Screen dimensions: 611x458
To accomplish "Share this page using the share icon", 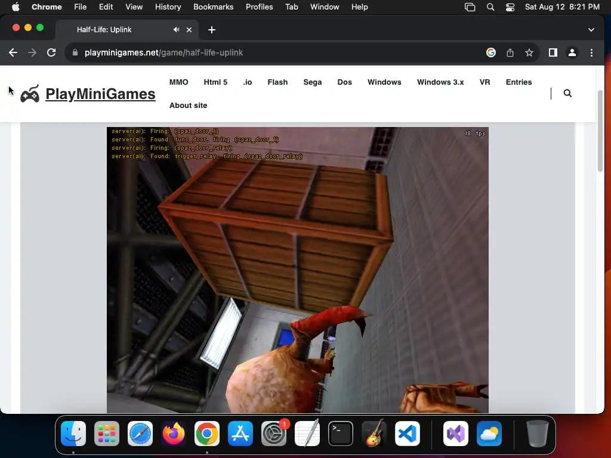I will [510, 52].
